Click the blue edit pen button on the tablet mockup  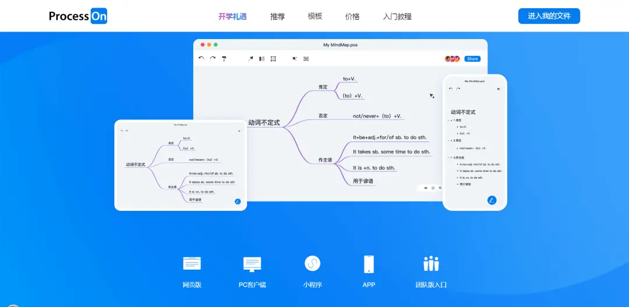238,202
